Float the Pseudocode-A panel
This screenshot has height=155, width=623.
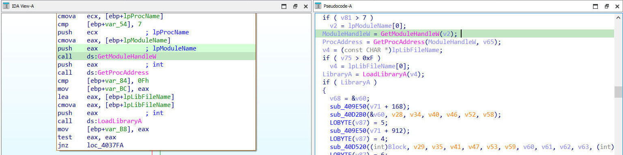pos(607,6)
